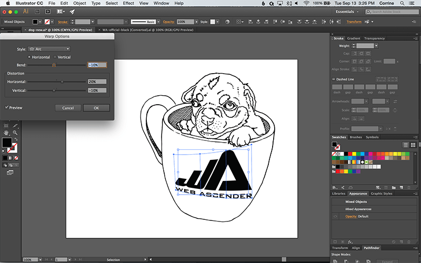421x263 pixels.
Task: Swap fill and stroke arrows in toolbox
Action: tap(16, 139)
